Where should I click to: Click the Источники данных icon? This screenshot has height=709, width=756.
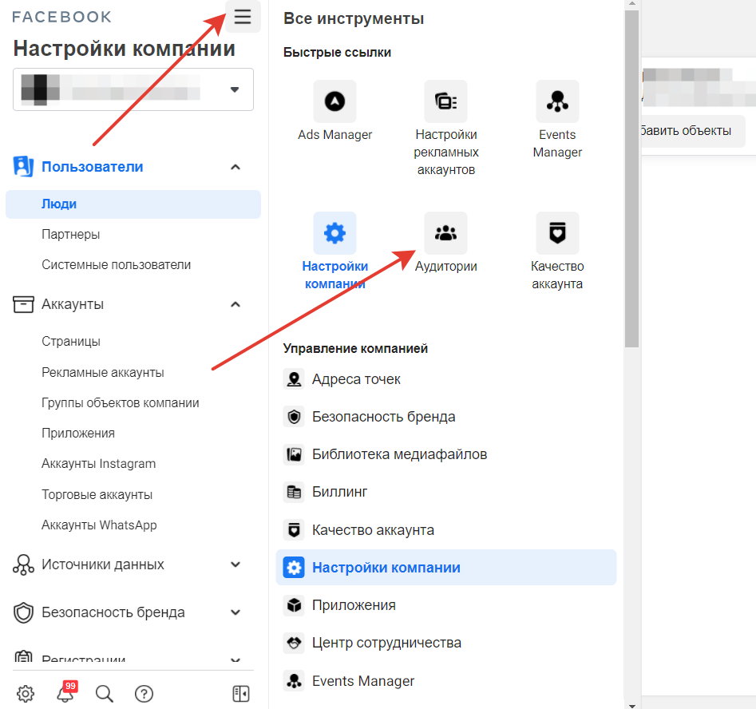(23, 564)
